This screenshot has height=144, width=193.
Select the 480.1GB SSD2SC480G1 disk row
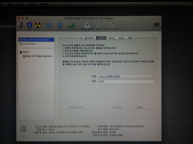[36, 40]
